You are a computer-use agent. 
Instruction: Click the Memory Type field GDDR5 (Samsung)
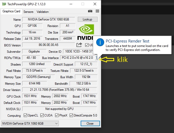38,77
